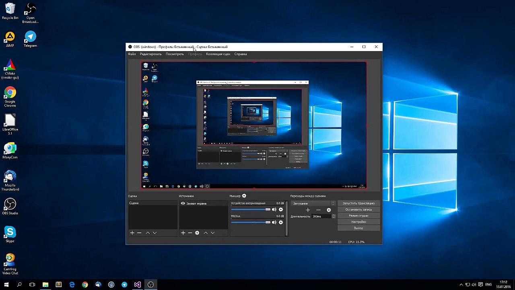Move the source up in the Источники list
Screen dimensions: 515x290
206,233
